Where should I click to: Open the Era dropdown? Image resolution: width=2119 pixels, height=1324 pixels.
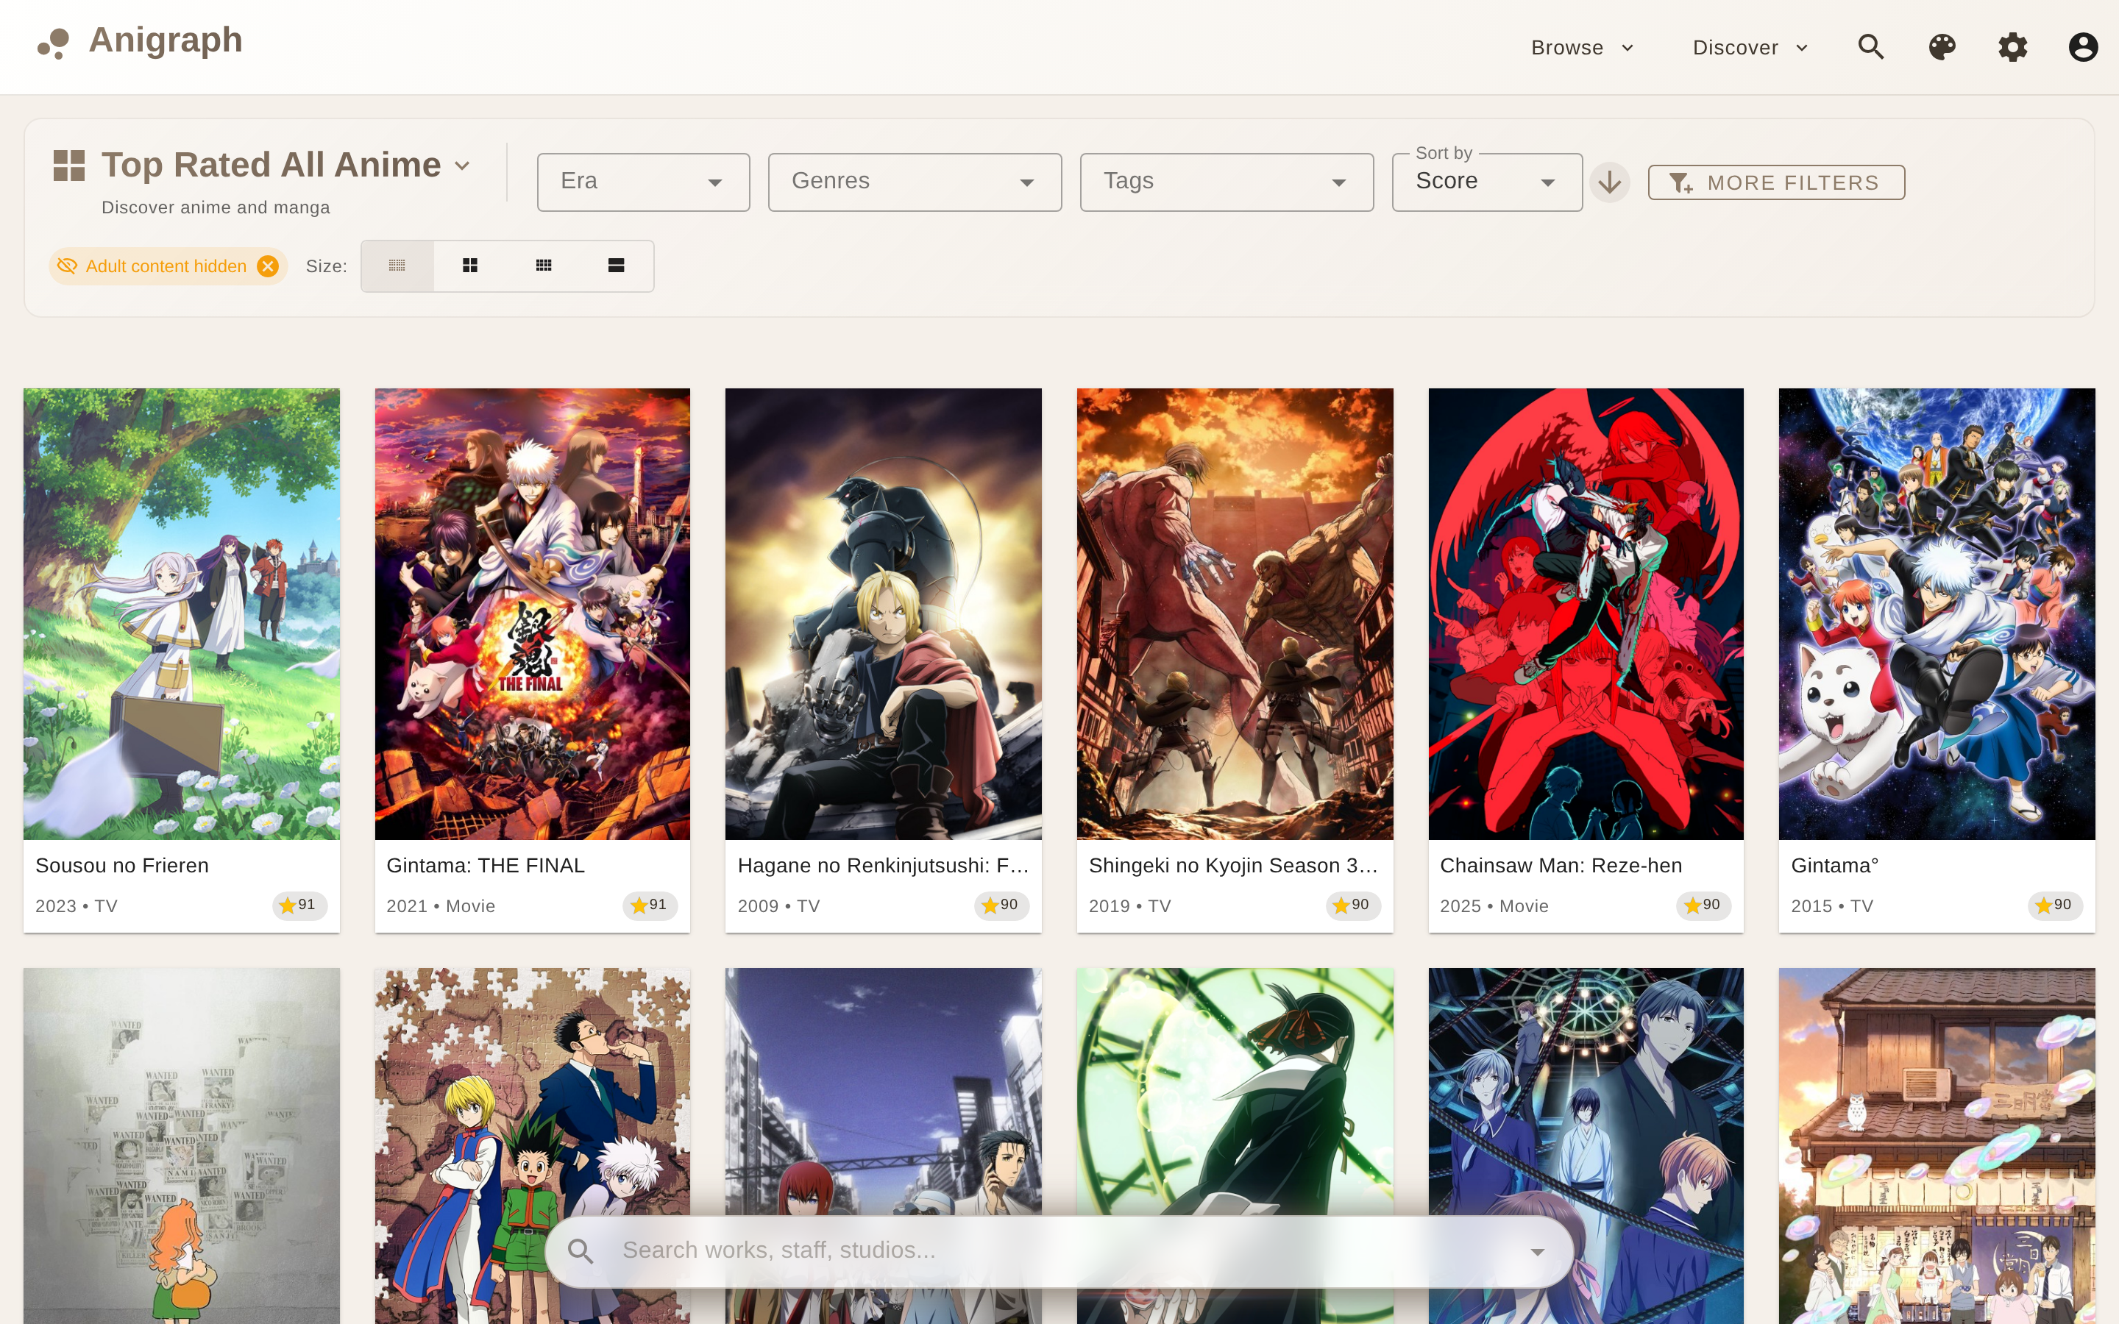(x=643, y=182)
